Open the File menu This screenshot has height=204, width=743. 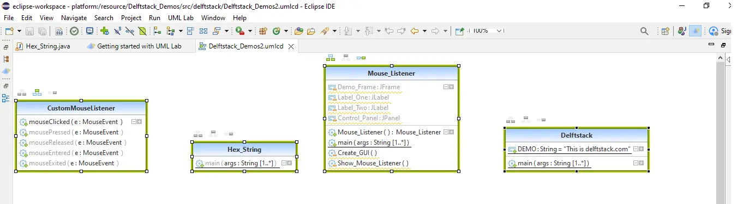[9, 18]
